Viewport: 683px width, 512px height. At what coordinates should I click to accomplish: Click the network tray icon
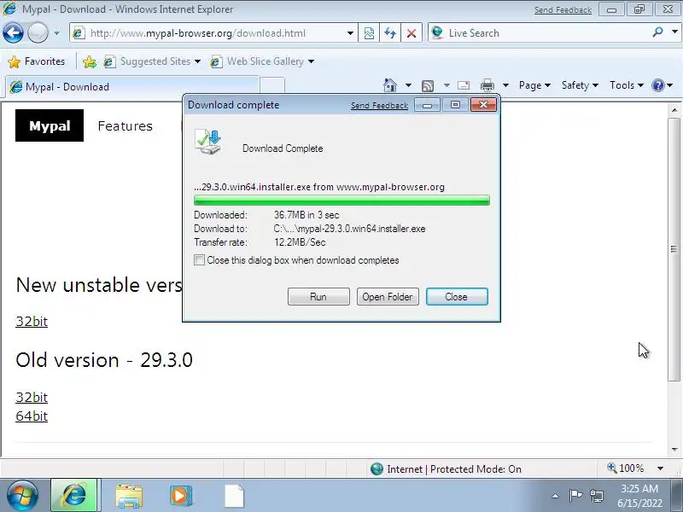[x=596, y=496]
